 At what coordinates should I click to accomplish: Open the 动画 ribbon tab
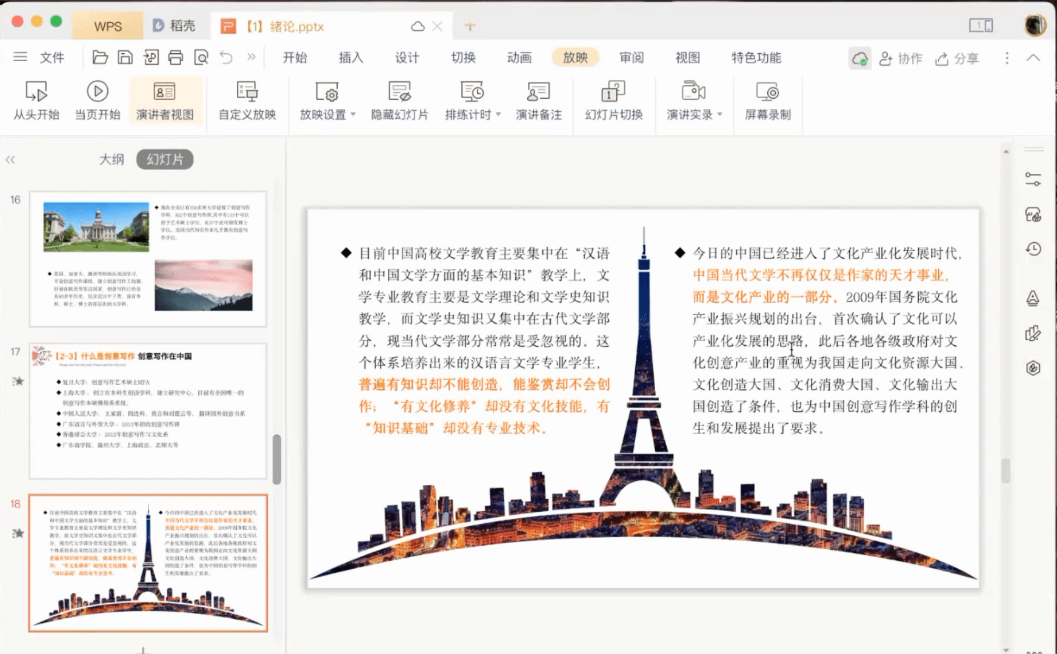tap(519, 58)
